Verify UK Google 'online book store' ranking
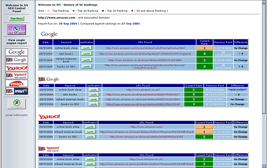Image resolution: width=267 pixels, height=168 pixels. (94, 90)
